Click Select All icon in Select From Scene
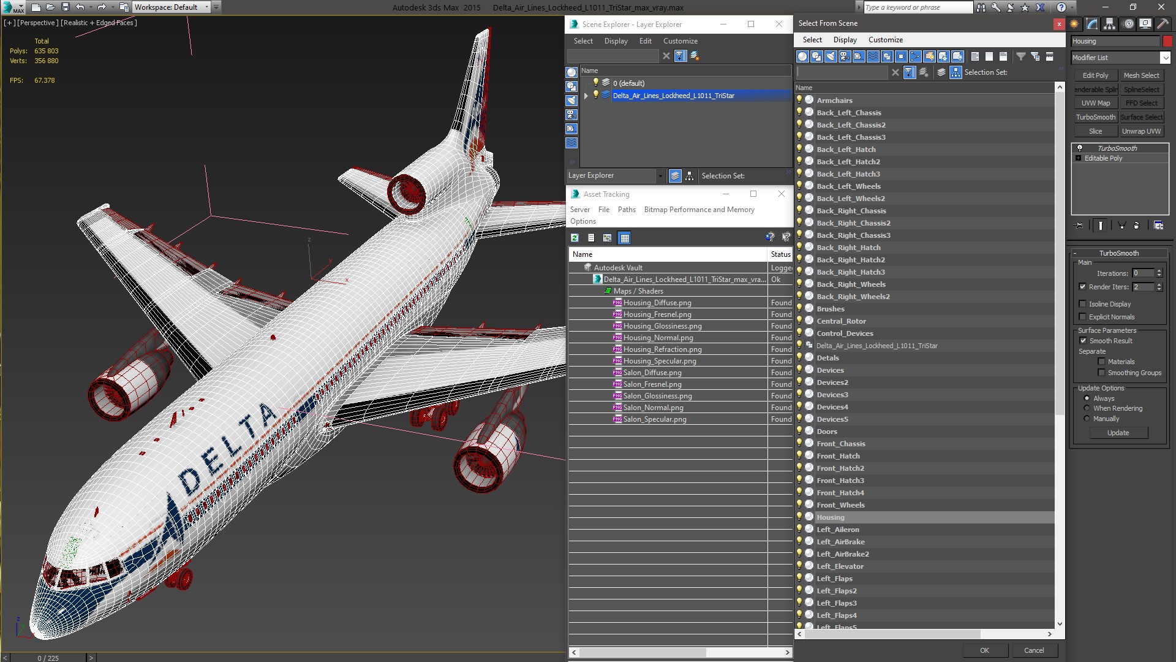 pyautogui.click(x=975, y=56)
